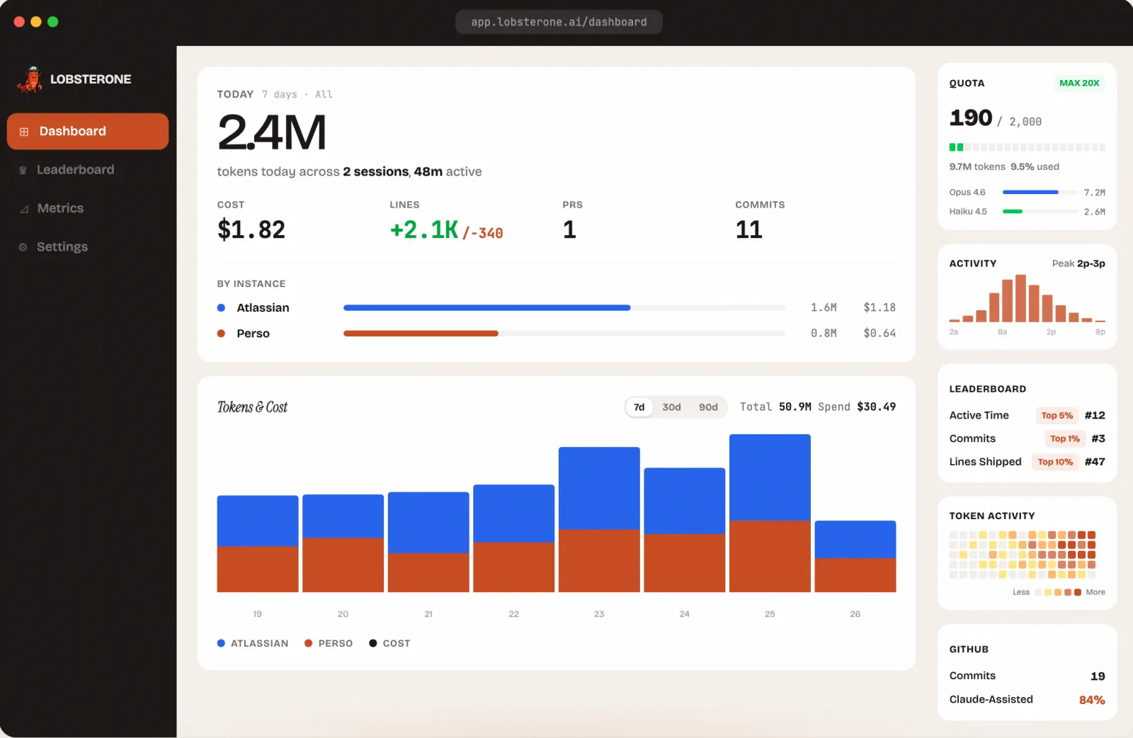The height and width of the screenshot is (738, 1133).
Task: Switch summary to 7 days
Action: pos(280,94)
